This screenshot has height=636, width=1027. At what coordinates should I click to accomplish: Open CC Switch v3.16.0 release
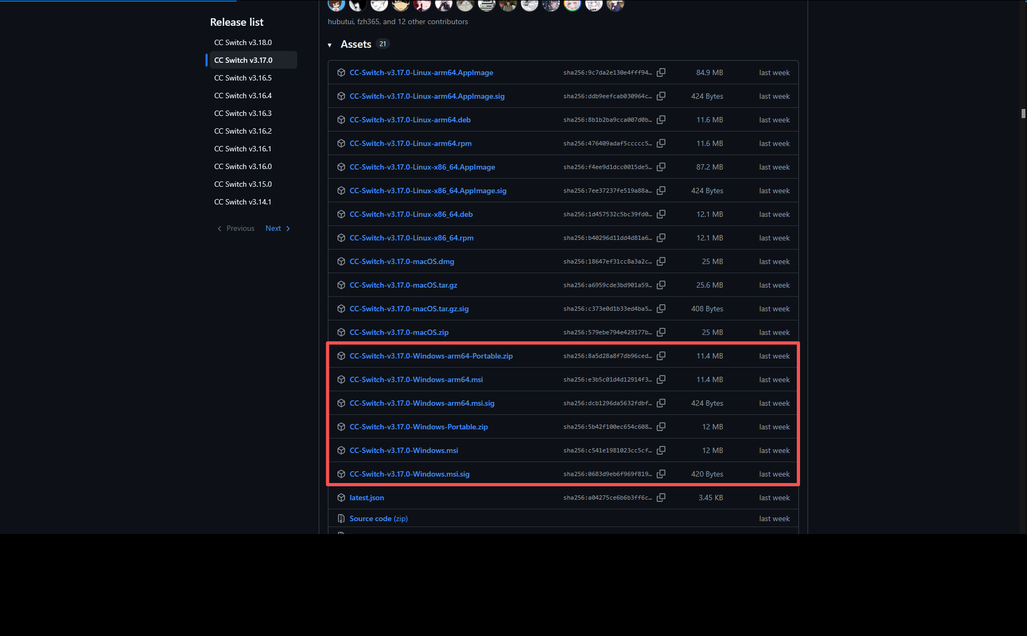tap(243, 166)
